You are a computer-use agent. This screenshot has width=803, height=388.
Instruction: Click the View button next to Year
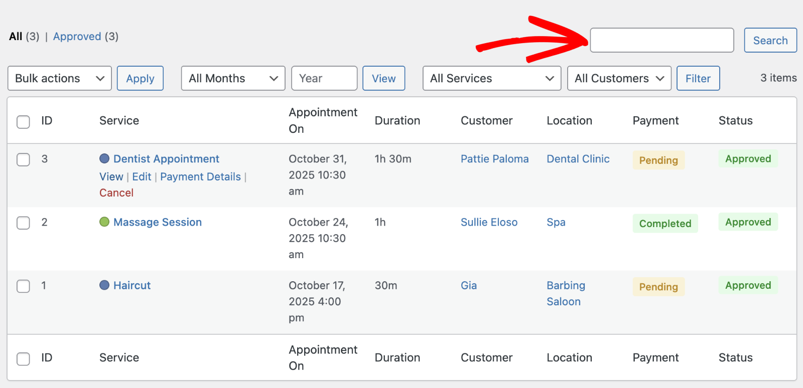[x=384, y=78]
